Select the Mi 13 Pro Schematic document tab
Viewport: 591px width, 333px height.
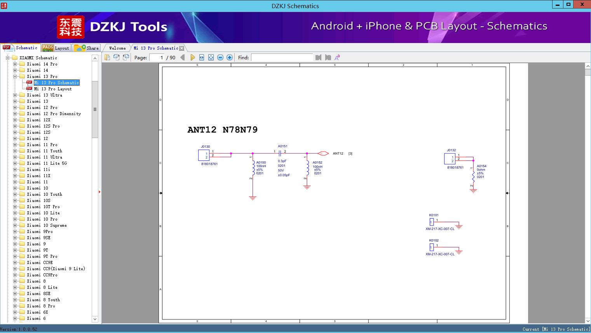[x=156, y=48]
